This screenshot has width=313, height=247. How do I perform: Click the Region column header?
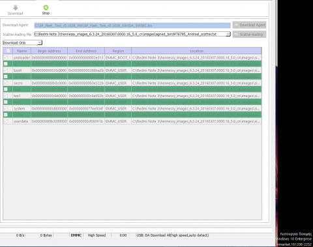(x=118, y=51)
